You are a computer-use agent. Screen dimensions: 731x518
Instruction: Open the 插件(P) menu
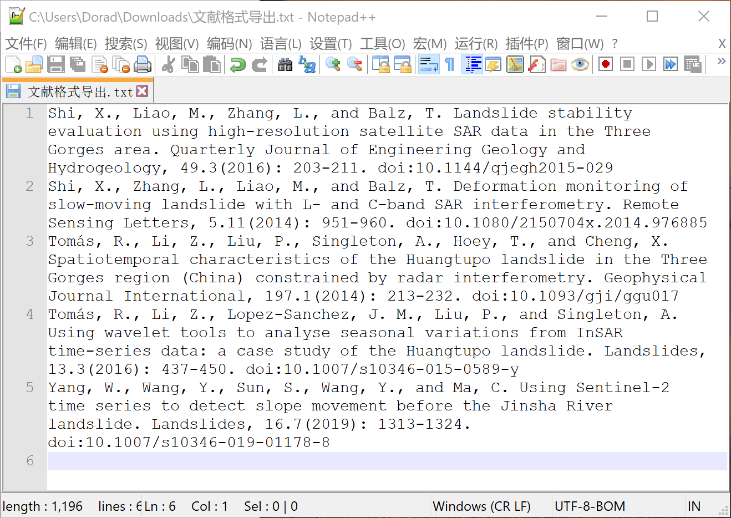[527, 44]
